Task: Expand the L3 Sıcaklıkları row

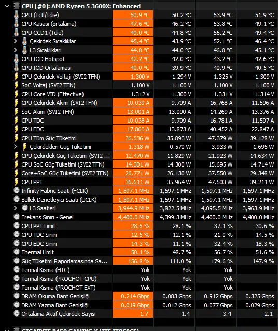Action: tap(15, 50)
